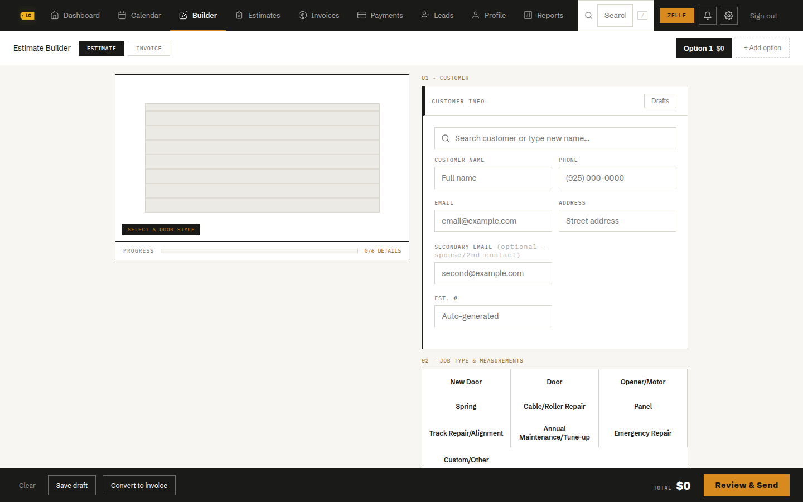Focus the customer search field
The image size is (803, 502).
tap(555, 138)
